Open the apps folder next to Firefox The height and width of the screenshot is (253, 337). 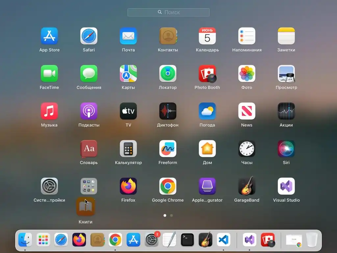tap(89, 186)
